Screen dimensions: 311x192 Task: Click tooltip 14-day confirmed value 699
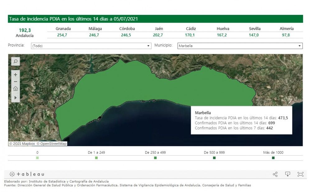pos(272,123)
